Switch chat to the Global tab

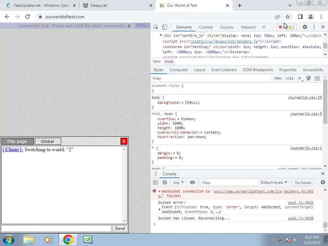pos(48,141)
